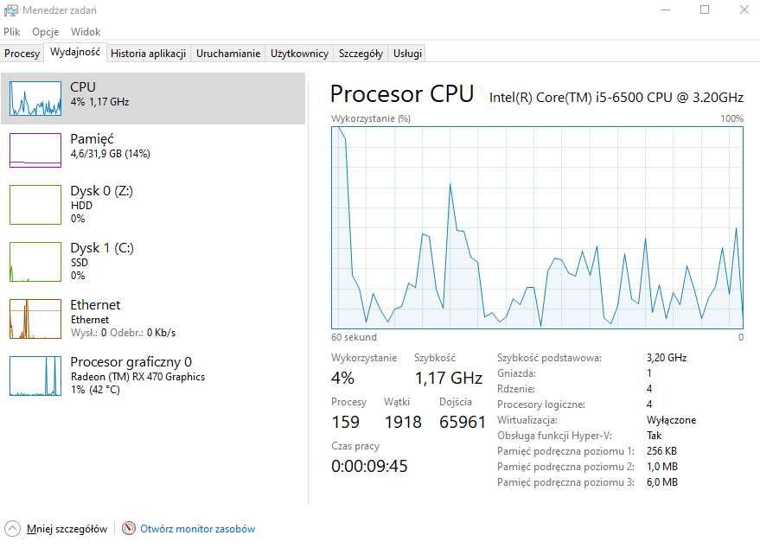Go to the Uruchamianie tab

click(x=228, y=54)
